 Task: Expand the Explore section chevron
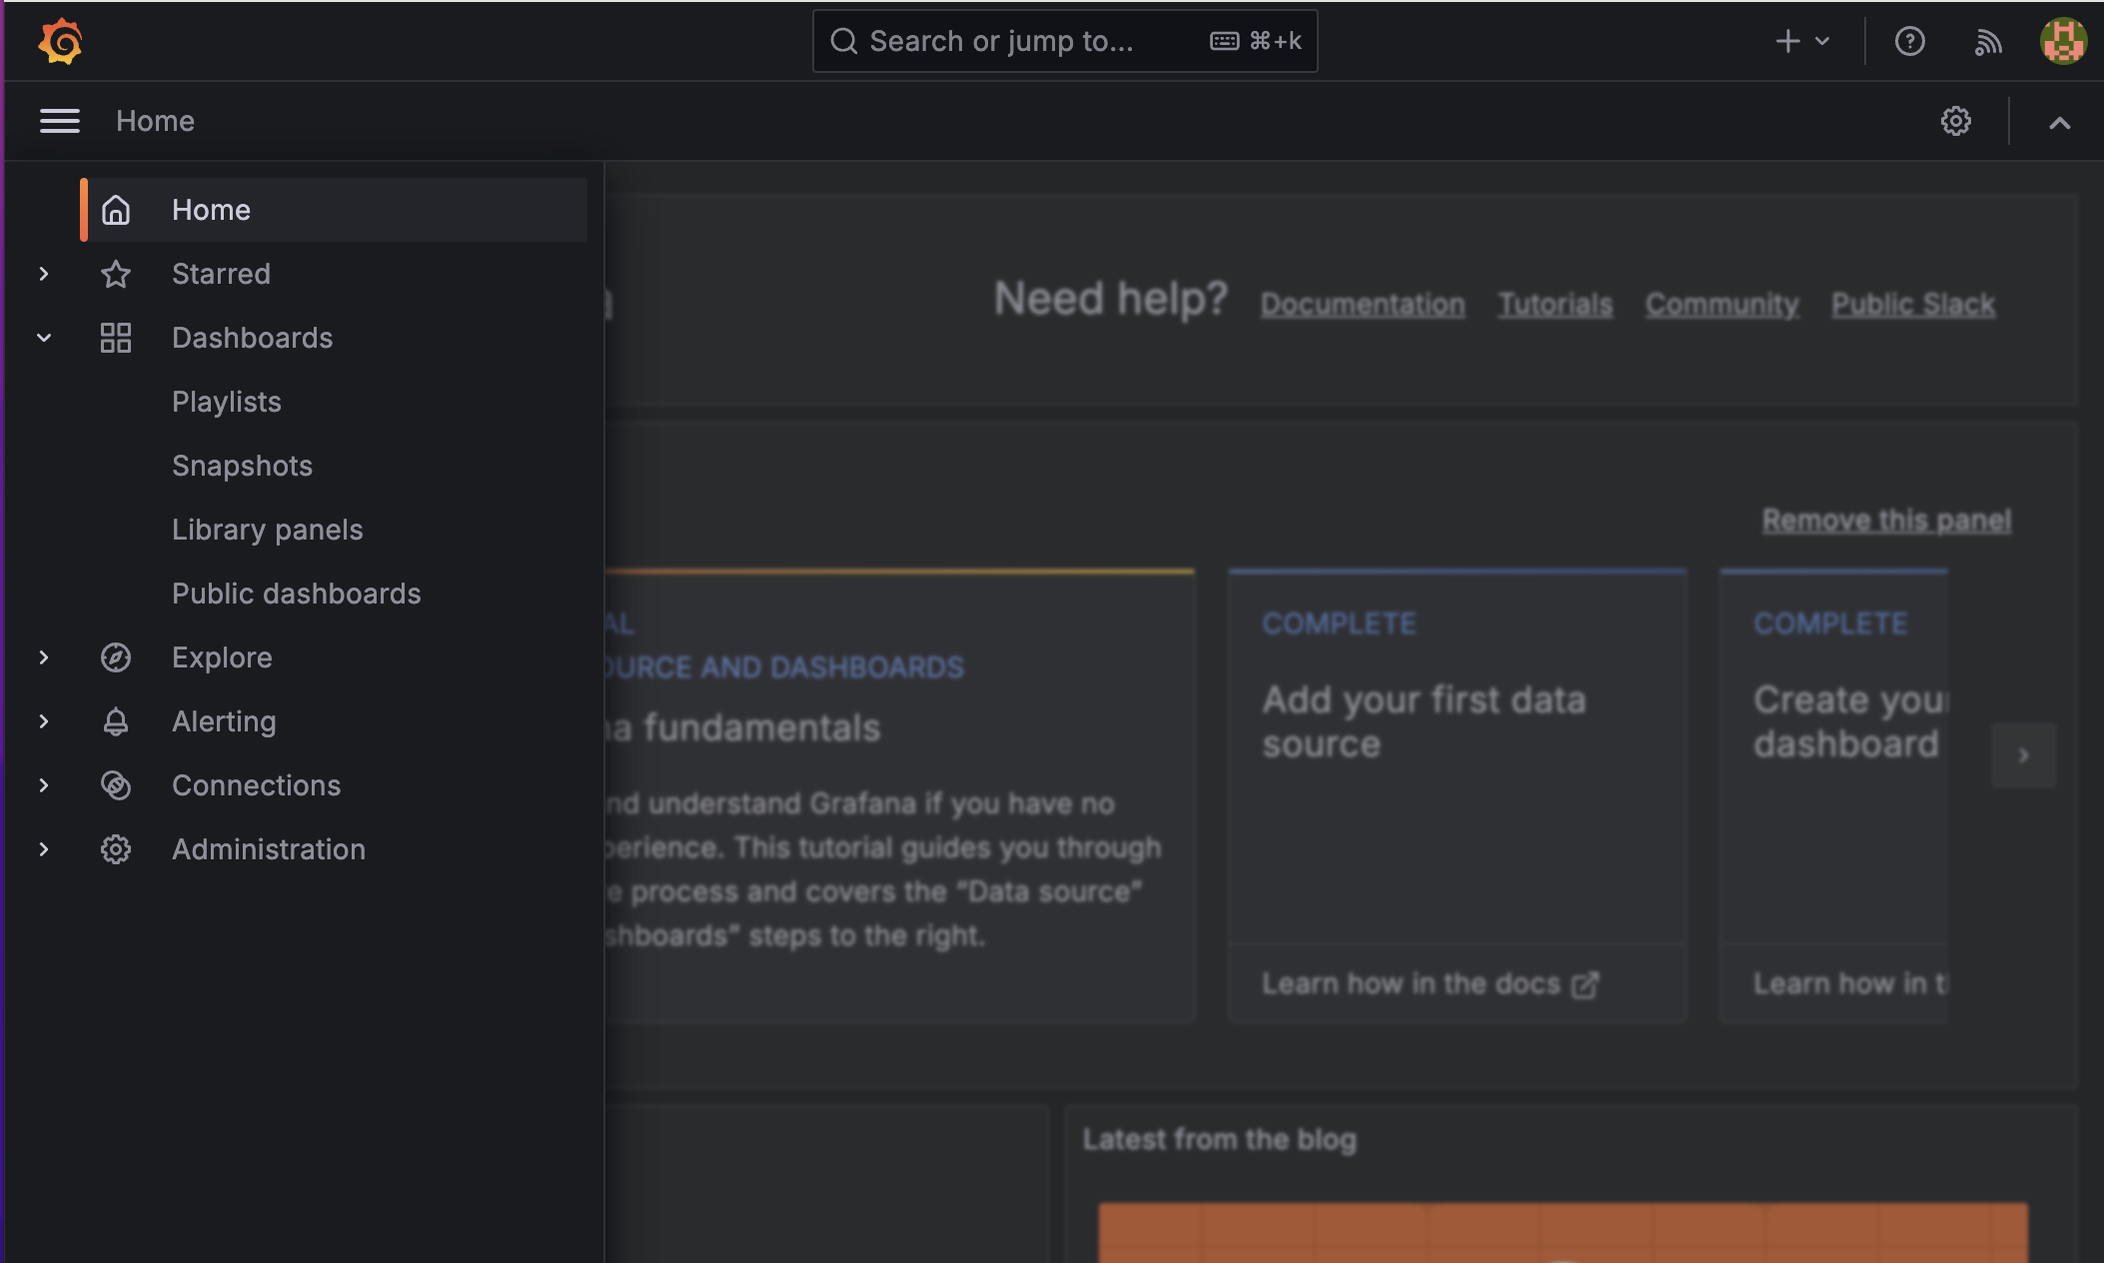click(44, 657)
